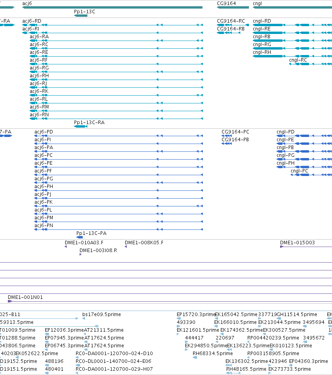
Task: Select transcript acj6-RD
Action: (x=32, y=21)
